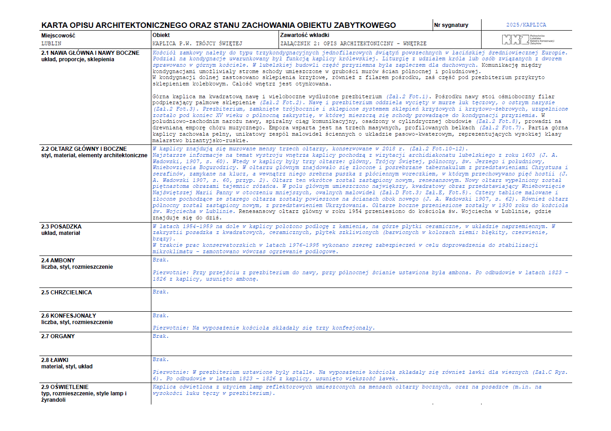Click the text 'W kaplicy znajdują się murowane mensy'
611x431 pixels.
214,149
